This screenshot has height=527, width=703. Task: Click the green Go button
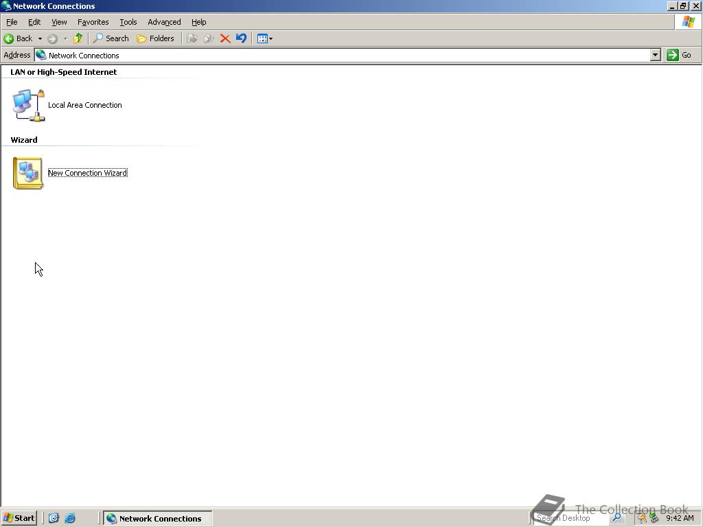tap(679, 55)
